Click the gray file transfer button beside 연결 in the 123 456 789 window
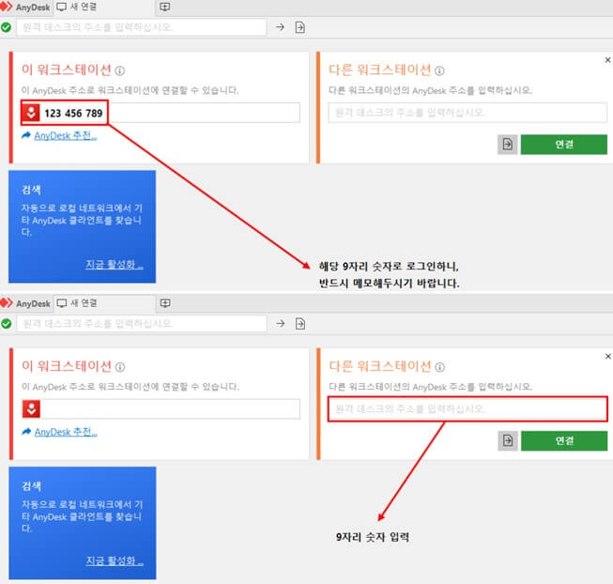This screenshot has width=613, height=584. tap(508, 145)
